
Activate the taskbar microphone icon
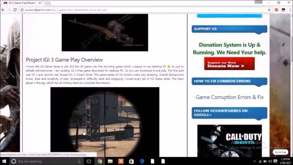(x=79, y=161)
